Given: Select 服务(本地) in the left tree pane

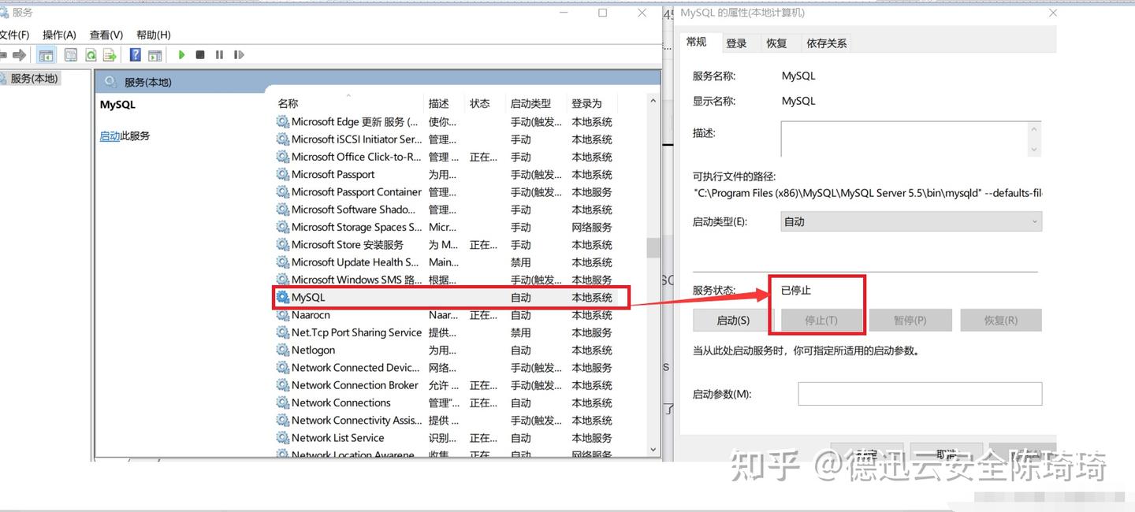Looking at the screenshot, I should tap(35, 79).
